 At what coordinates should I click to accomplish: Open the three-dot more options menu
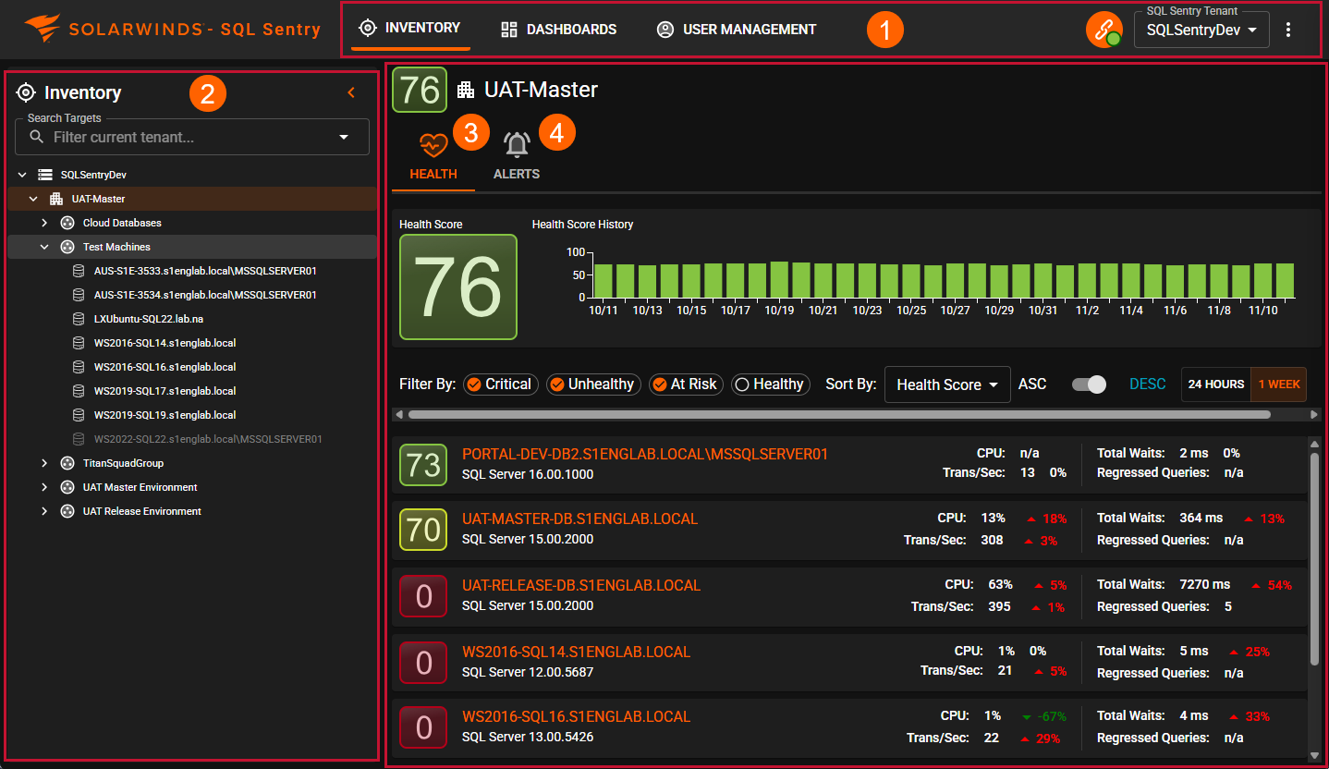[1288, 30]
